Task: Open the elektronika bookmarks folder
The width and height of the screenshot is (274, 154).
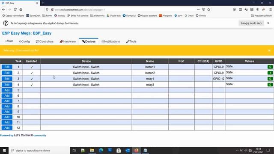Action: (97, 15)
